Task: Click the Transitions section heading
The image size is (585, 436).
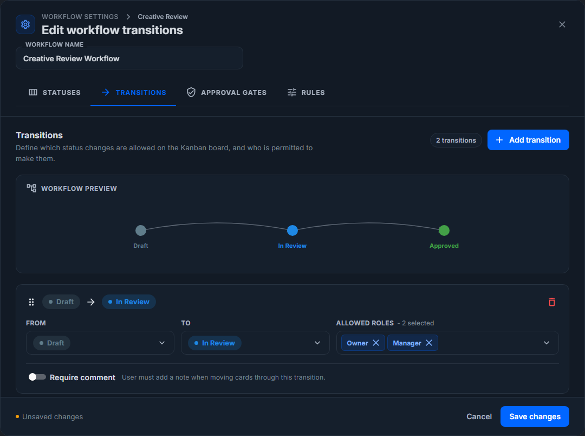Action: point(39,135)
